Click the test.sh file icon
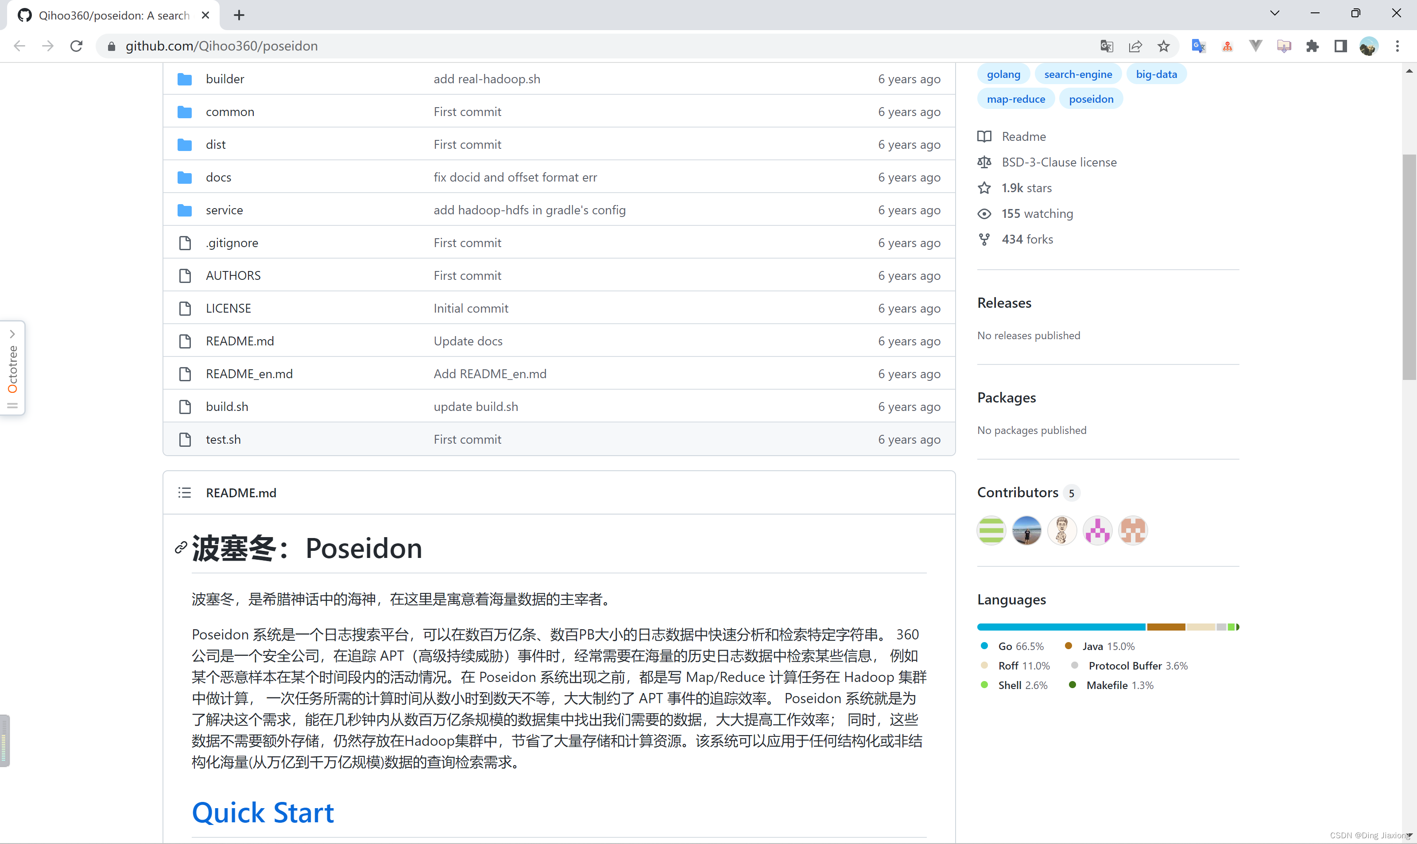1417x844 pixels. pos(185,440)
